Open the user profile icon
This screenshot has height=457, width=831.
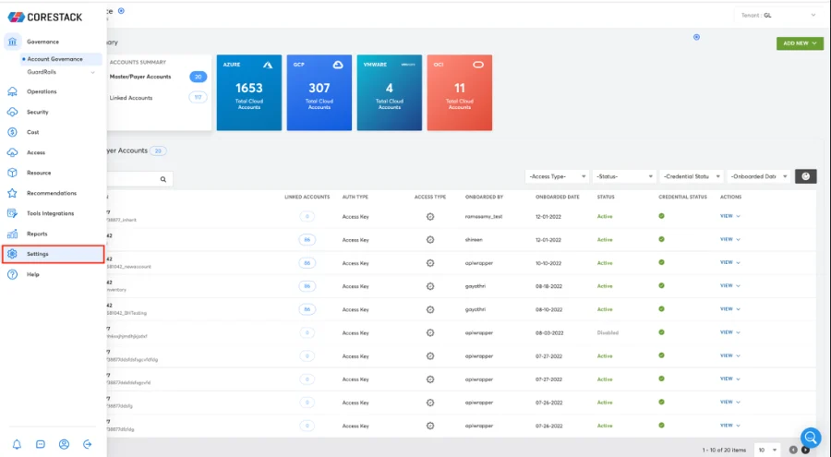point(64,444)
